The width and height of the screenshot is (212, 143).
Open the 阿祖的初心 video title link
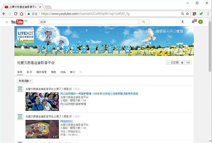pos(67,121)
